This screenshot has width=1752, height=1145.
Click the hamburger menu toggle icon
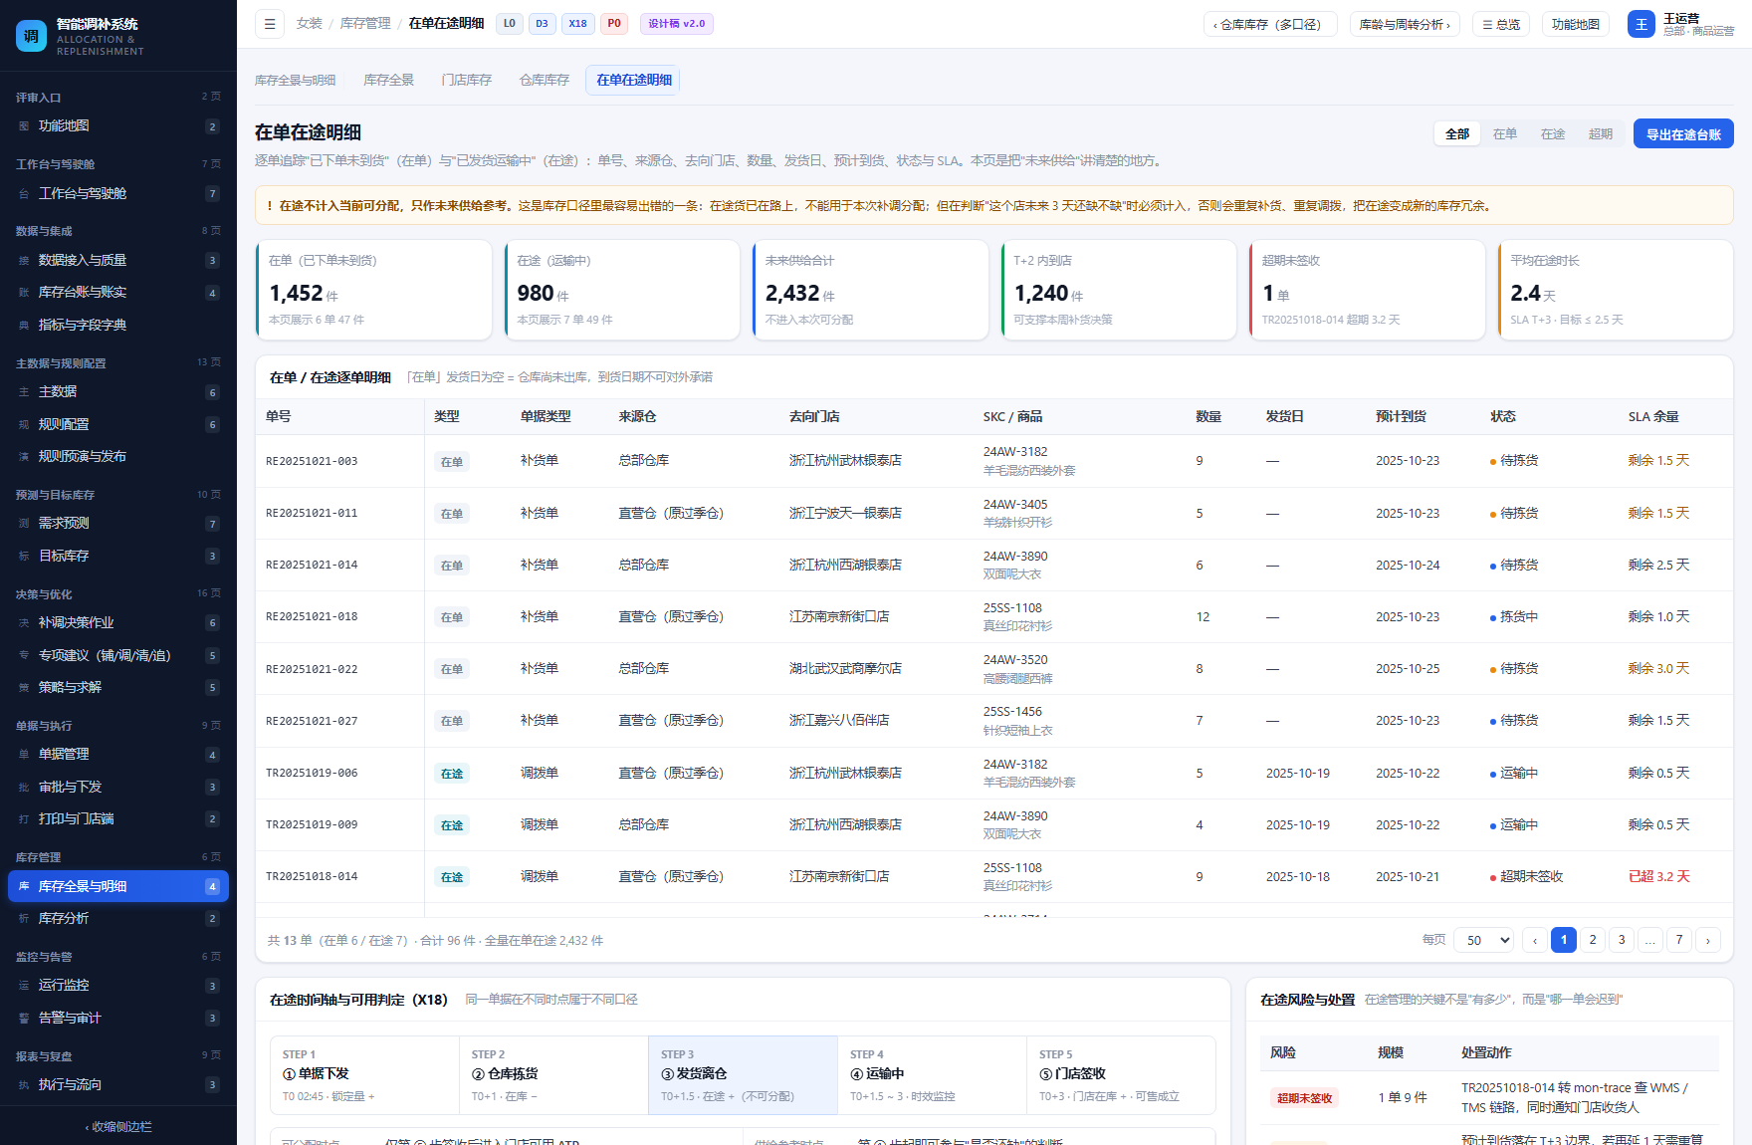click(x=269, y=24)
